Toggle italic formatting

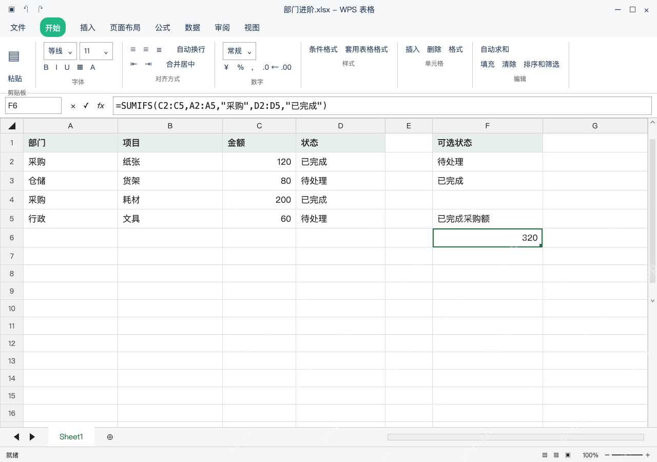(x=56, y=67)
